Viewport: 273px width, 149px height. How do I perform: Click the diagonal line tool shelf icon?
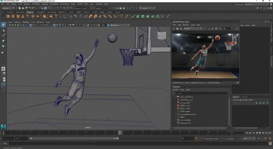[x=133, y=16]
